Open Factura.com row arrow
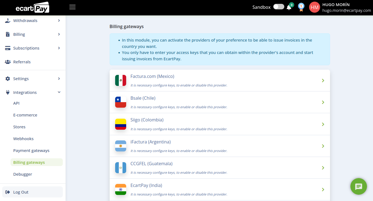The height and width of the screenshot is (201, 373). pyautogui.click(x=323, y=80)
